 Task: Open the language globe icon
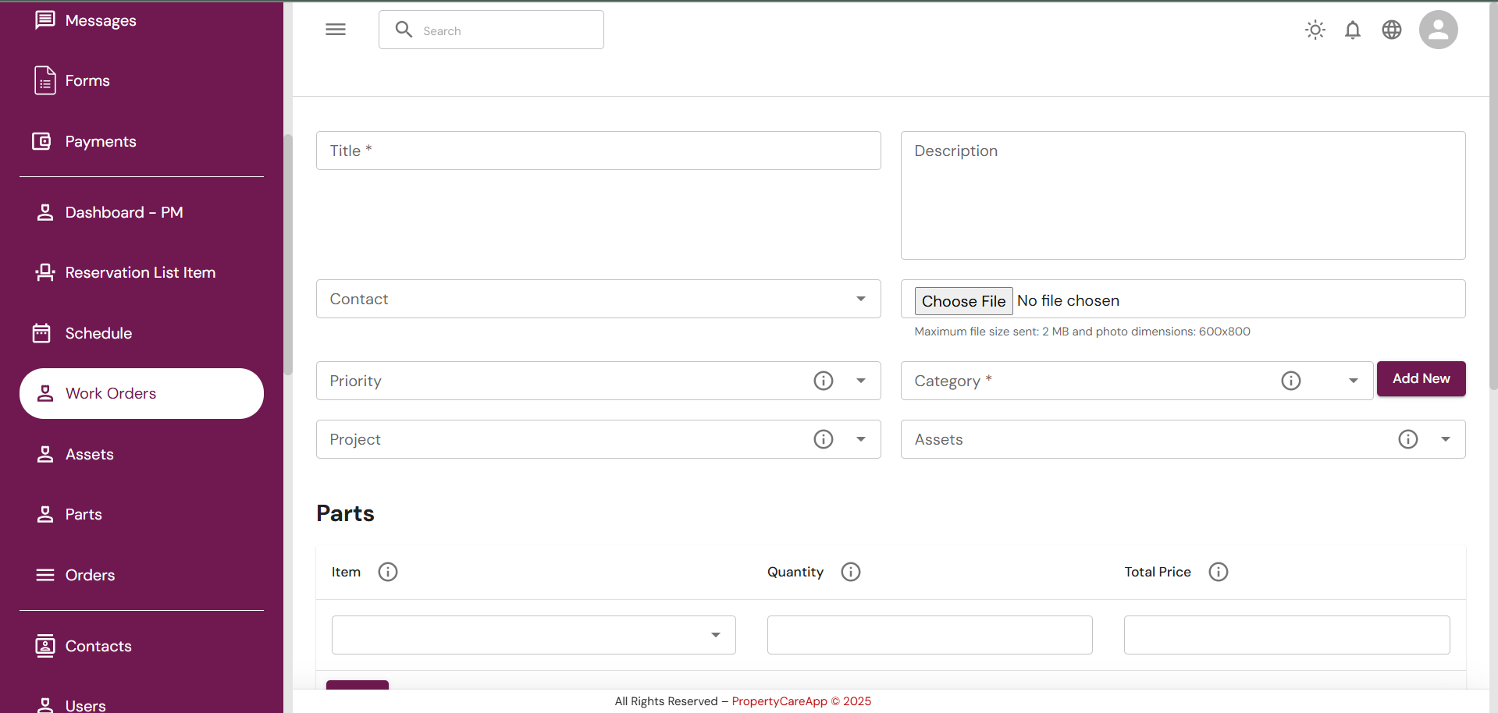coord(1392,30)
